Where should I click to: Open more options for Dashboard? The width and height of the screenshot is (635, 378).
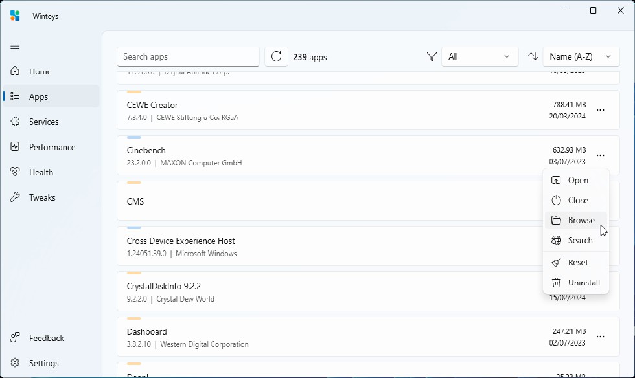[x=600, y=337]
